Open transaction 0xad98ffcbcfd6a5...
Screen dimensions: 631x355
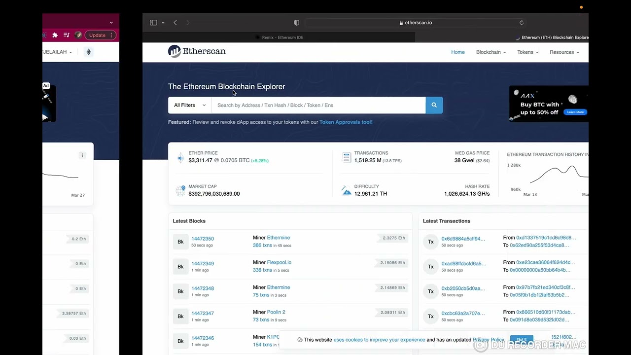463,263
